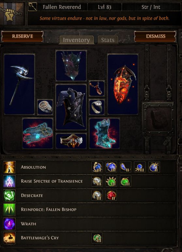
Task: Select the Reinforce: Fallen Bishop icon
Action: 9,210
